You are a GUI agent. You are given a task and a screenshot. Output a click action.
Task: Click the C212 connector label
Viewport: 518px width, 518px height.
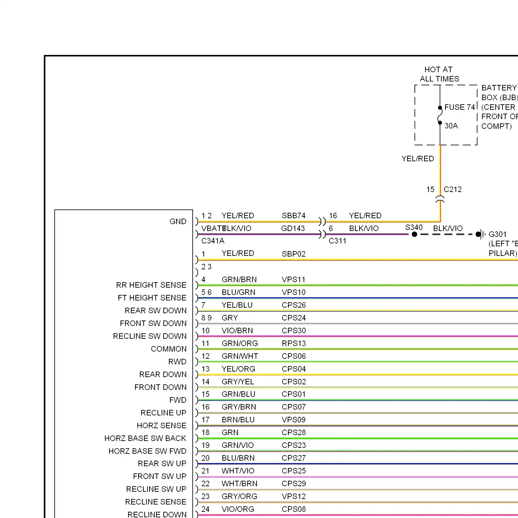point(452,189)
